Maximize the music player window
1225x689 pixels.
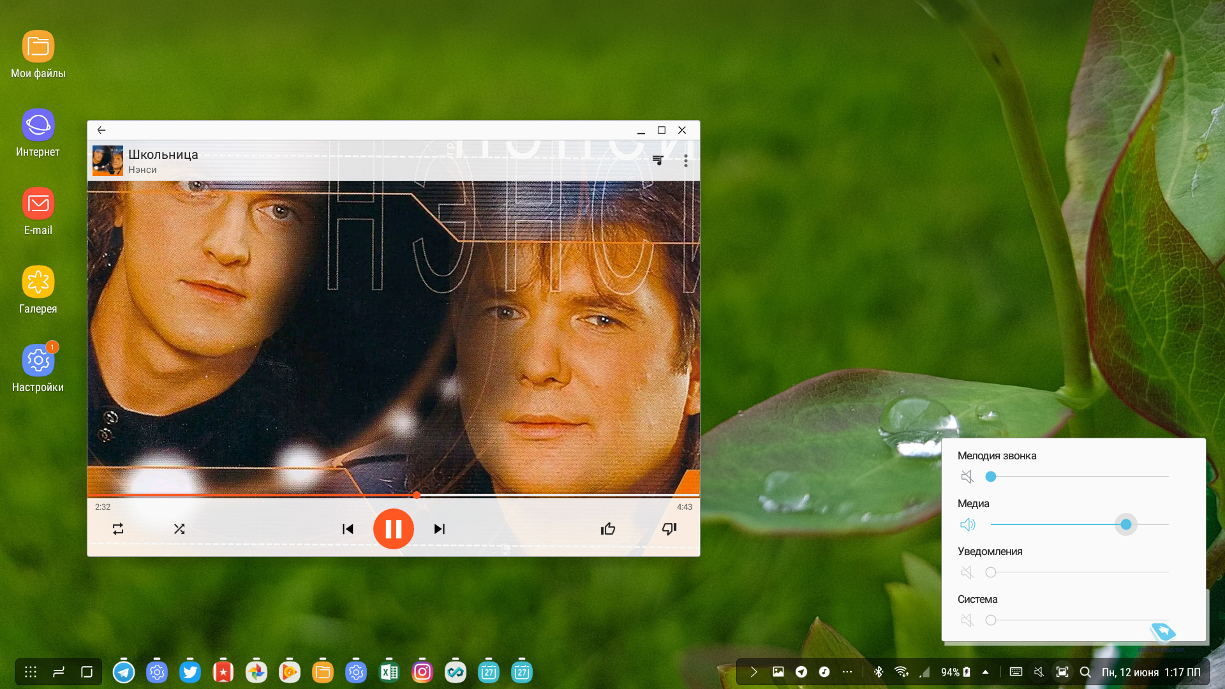(662, 130)
